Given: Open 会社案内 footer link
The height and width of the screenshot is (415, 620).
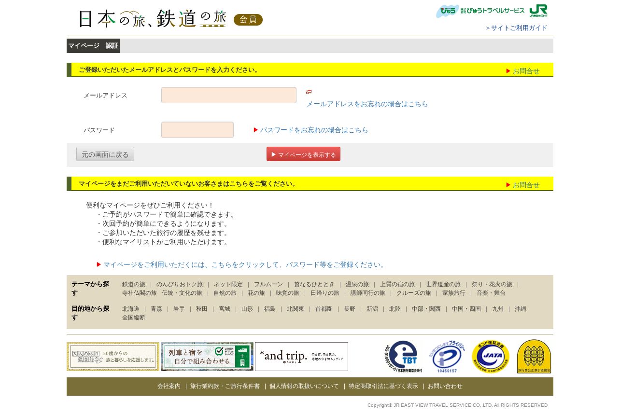Looking at the screenshot, I should [169, 386].
